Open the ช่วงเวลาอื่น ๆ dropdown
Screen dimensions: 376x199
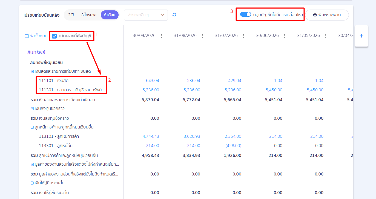click(x=146, y=15)
